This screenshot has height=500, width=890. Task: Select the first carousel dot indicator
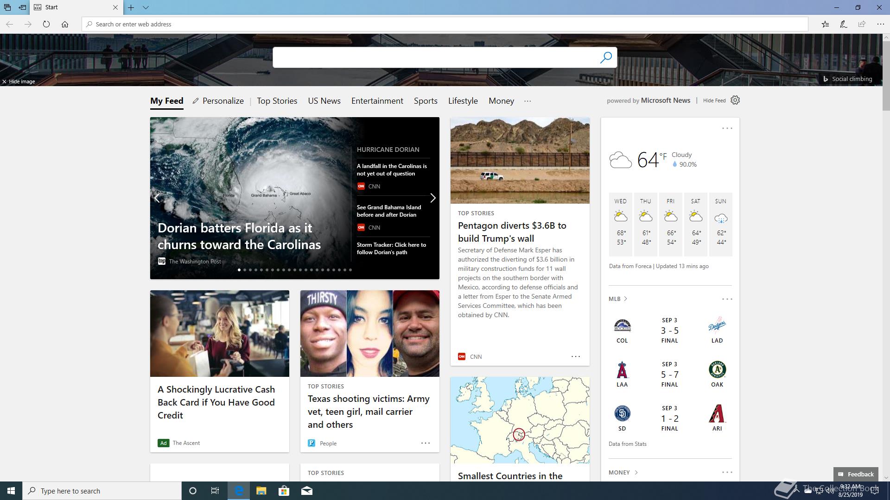pyautogui.click(x=239, y=270)
